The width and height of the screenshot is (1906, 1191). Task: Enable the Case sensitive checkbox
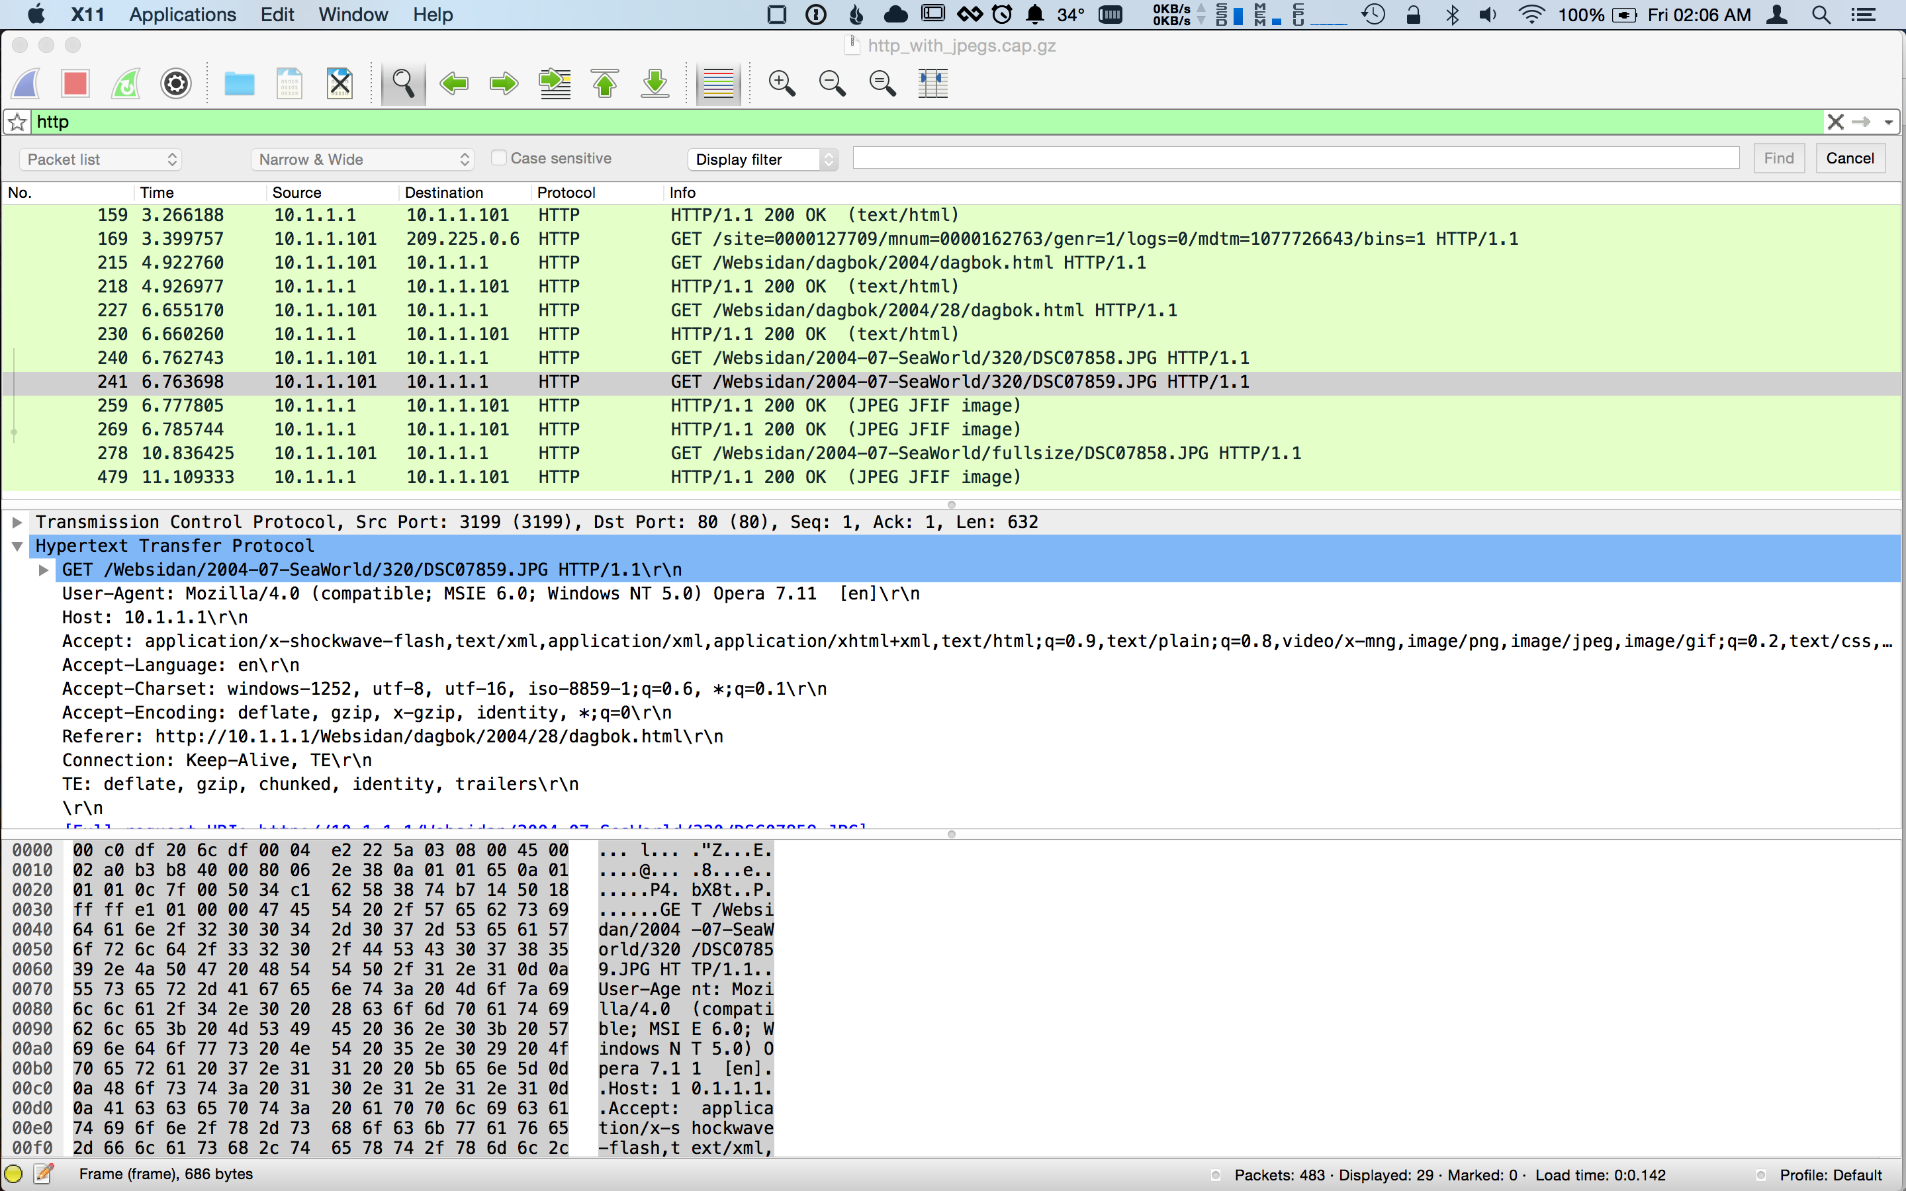coord(498,158)
